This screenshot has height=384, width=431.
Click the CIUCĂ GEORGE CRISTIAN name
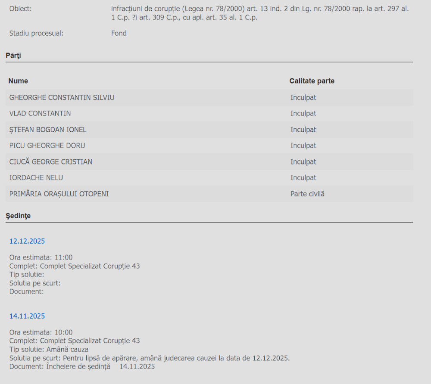(50, 162)
